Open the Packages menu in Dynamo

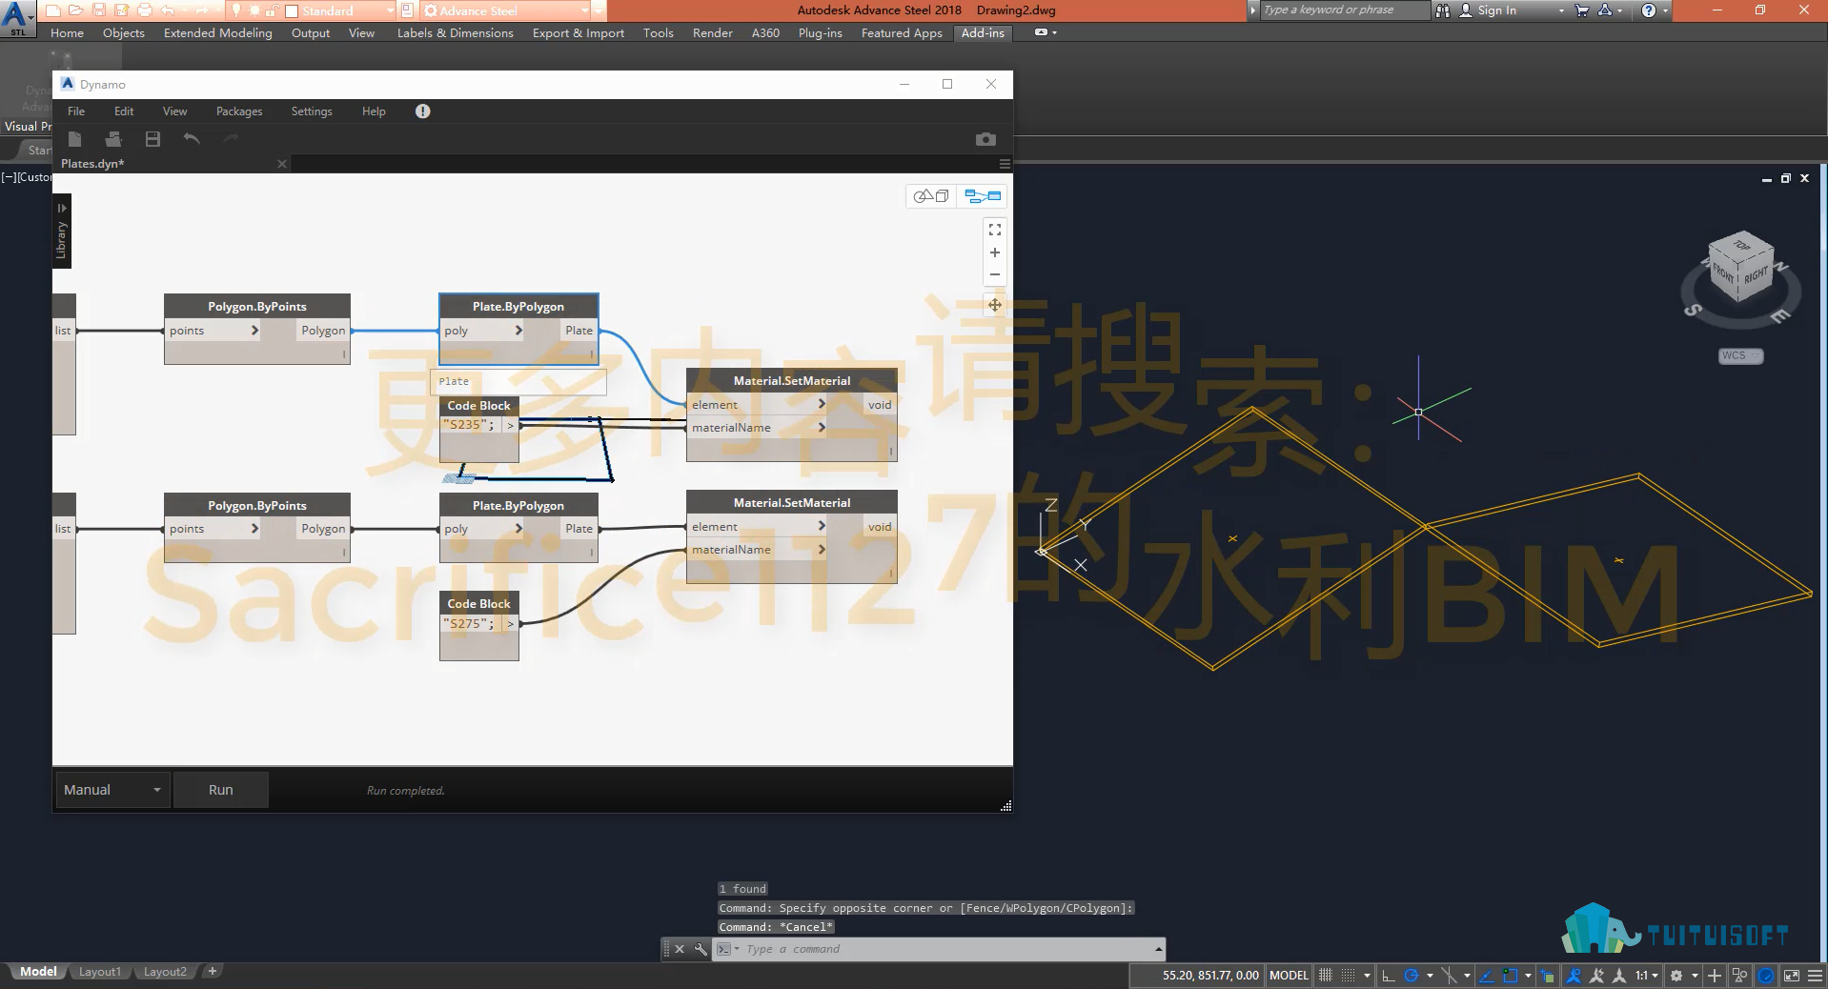tap(238, 111)
